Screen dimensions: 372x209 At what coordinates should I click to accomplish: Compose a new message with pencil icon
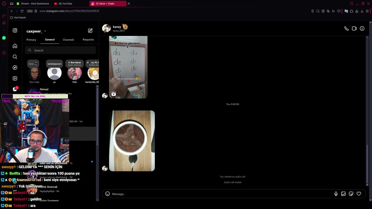[x=90, y=30]
